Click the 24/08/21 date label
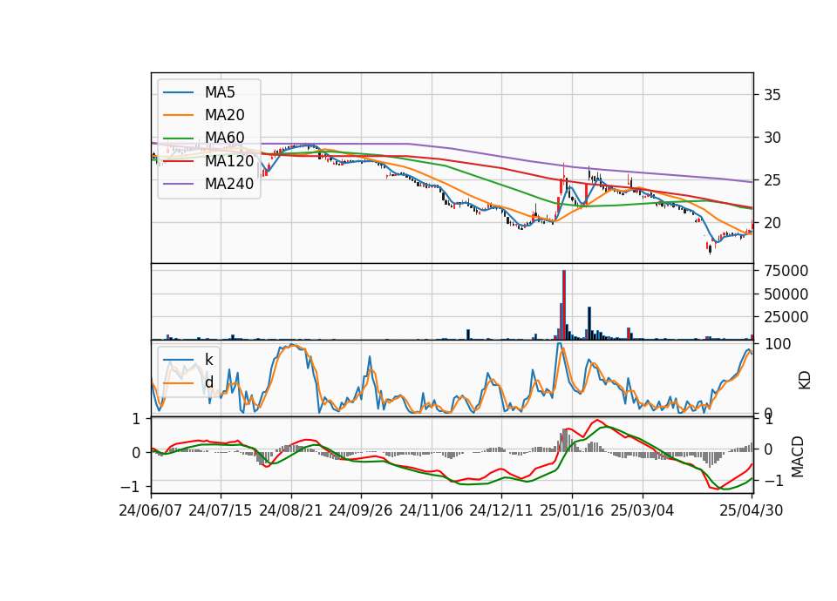Screen dimensions: 837x601 [x=291, y=510]
